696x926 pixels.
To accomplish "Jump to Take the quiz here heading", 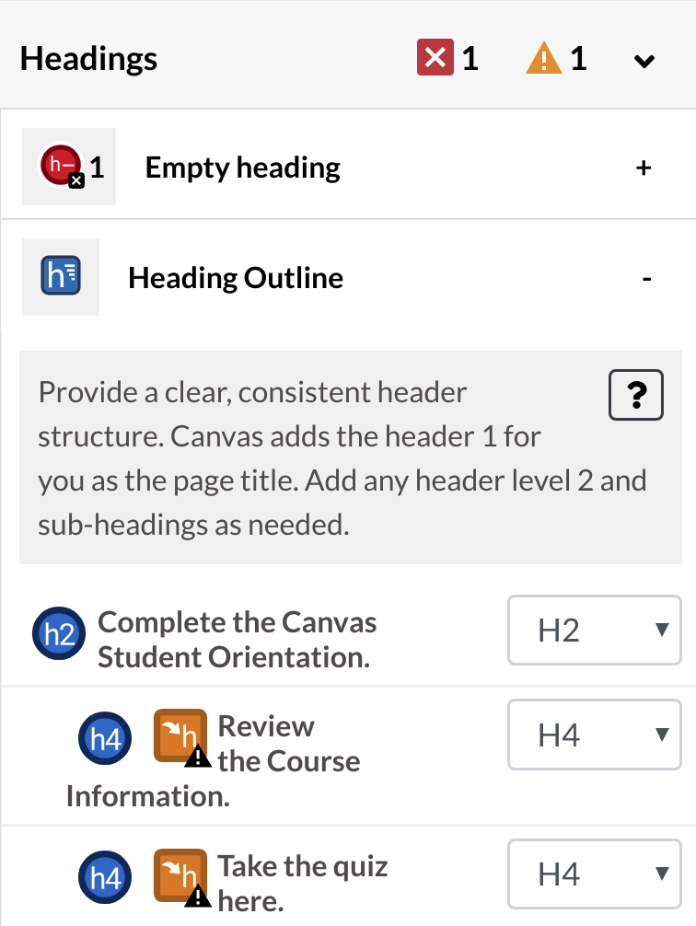I will [x=303, y=884].
